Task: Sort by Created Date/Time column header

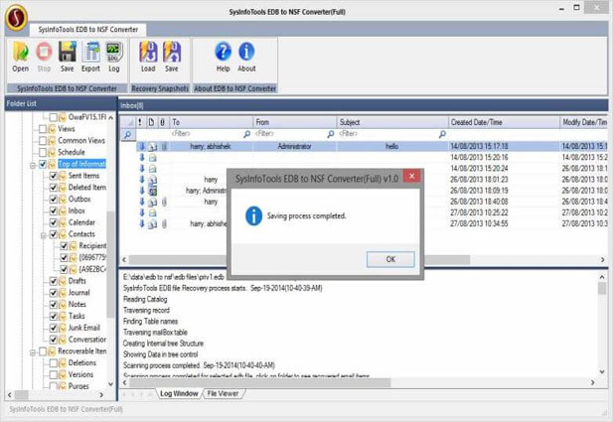Action: click(504, 122)
